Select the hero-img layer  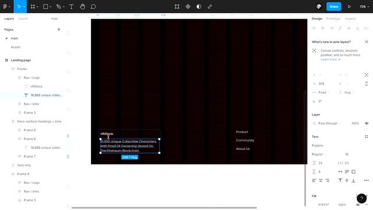24,165
